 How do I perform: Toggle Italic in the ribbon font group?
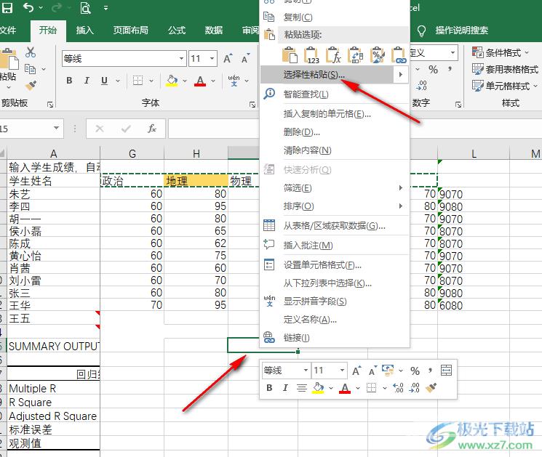tap(87, 81)
